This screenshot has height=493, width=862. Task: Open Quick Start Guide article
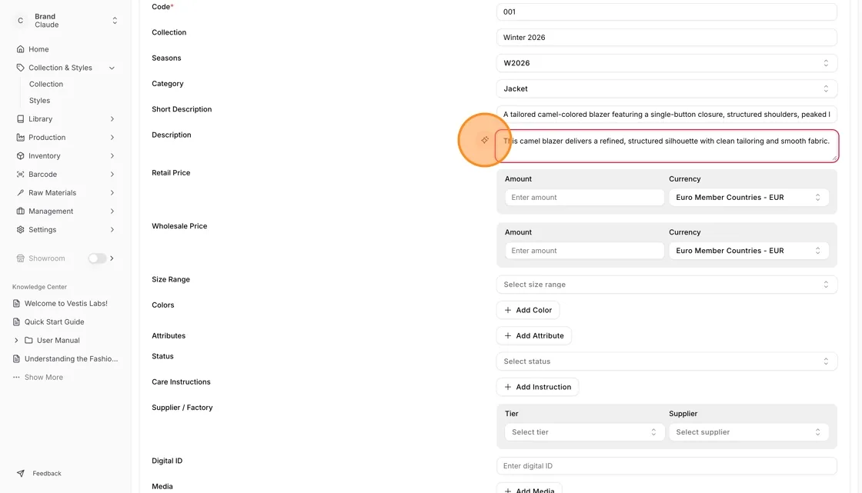pyautogui.click(x=54, y=321)
